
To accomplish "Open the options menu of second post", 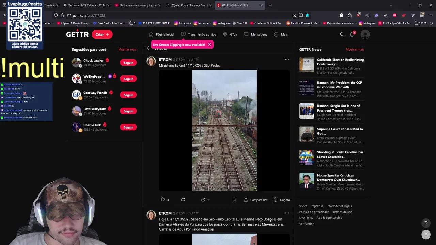I will coord(287,213).
